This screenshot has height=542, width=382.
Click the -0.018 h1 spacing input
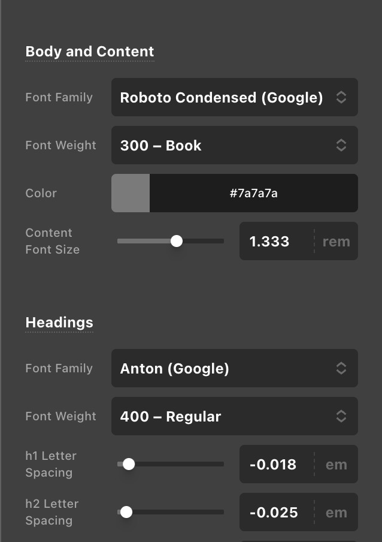point(273,464)
